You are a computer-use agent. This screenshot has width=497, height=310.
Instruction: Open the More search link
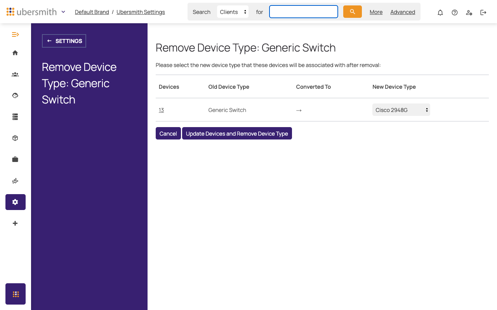coord(376,12)
